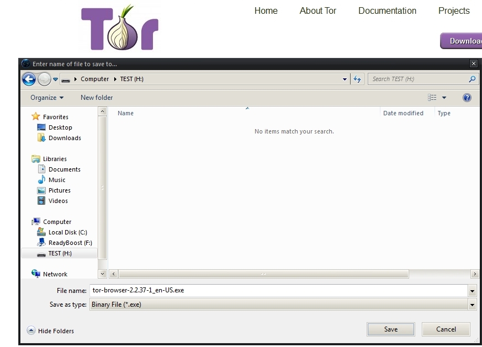Click file list horizontal scroll right arrow

click(x=475, y=274)
